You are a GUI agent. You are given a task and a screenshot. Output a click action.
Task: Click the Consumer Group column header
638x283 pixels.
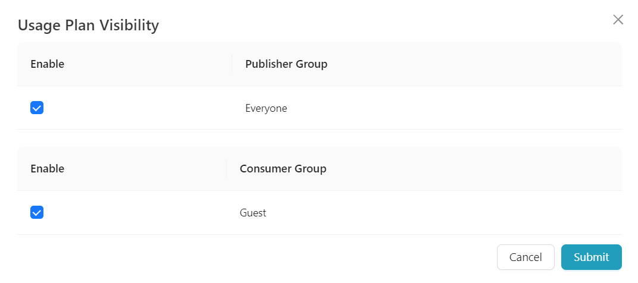pos(283,168)
